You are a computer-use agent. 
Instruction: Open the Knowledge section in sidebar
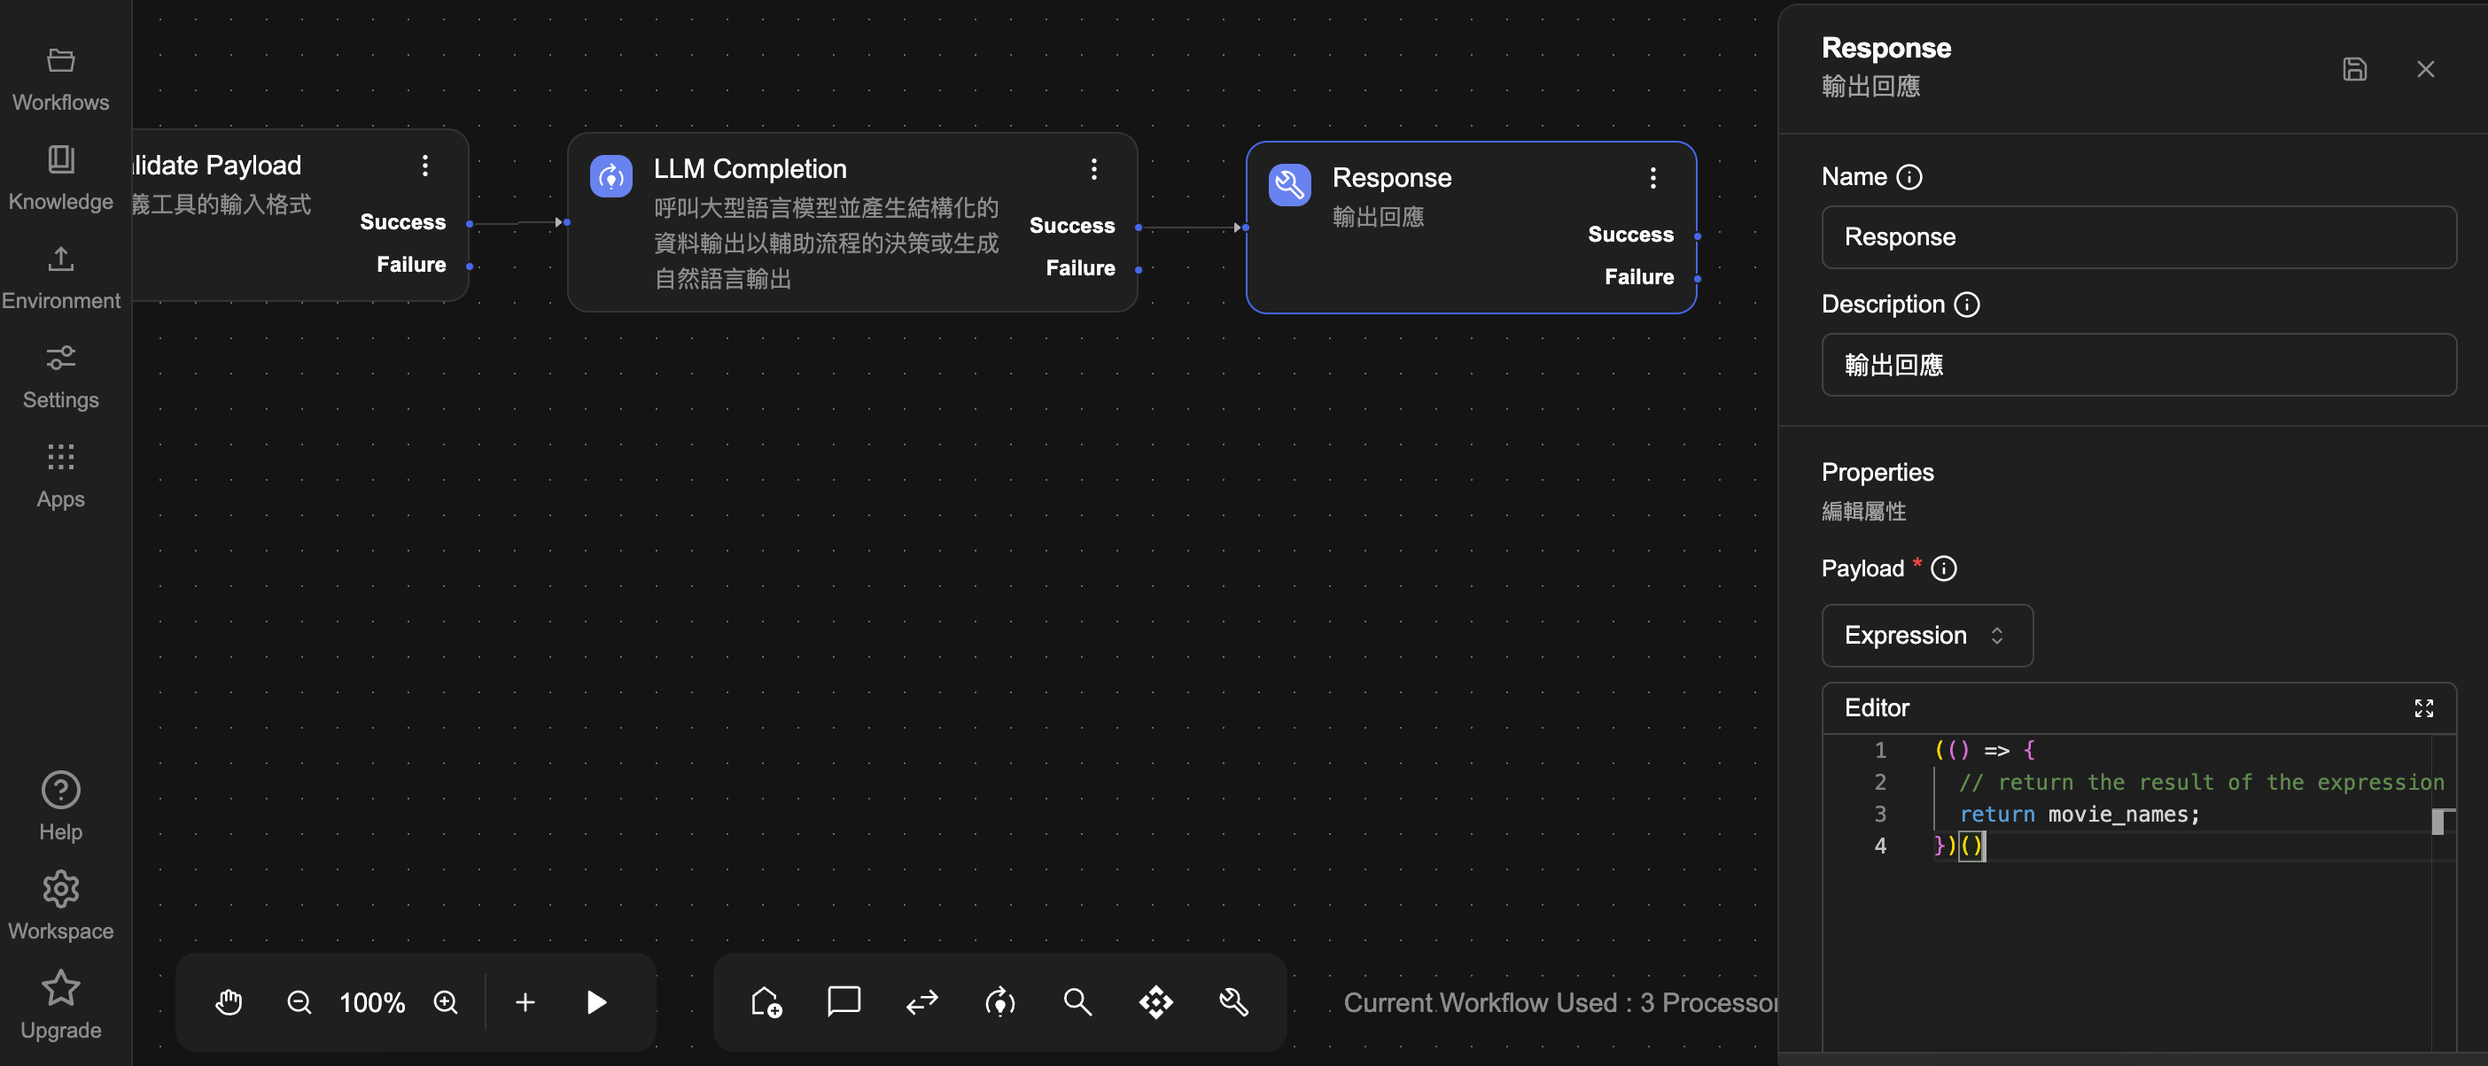point(61,179)
